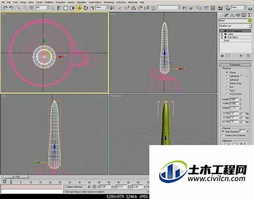
Task: Choose the Select Object arrow tool
Action: click(x=53, y=8)
